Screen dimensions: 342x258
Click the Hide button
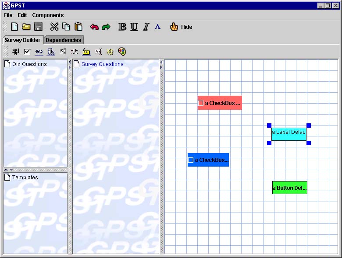[x=182, y=27]
